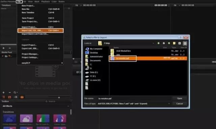Open the View menu
The height and width of the screenshot is (129, 216).
[30, 2]
